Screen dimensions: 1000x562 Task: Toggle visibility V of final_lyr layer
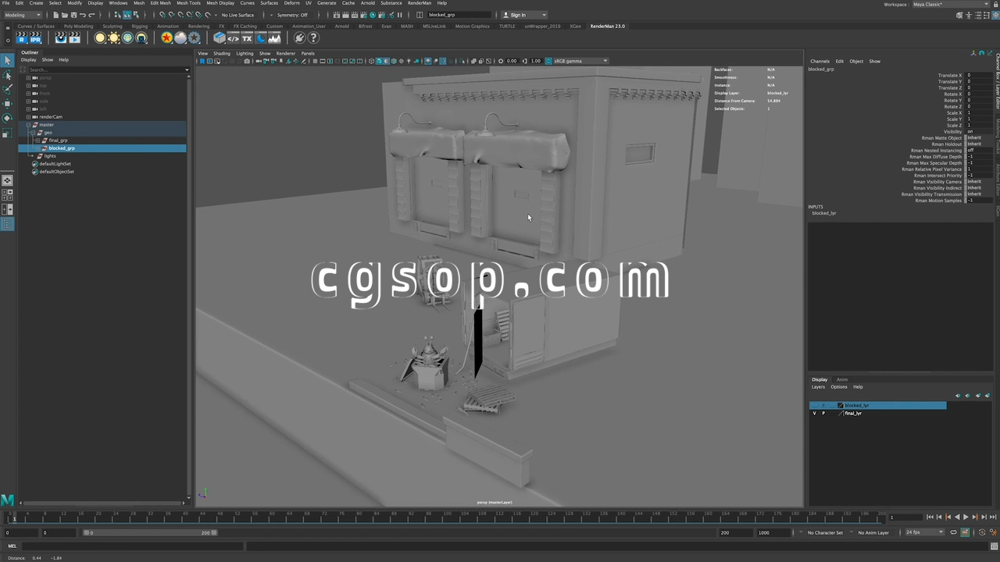[814, 413]
